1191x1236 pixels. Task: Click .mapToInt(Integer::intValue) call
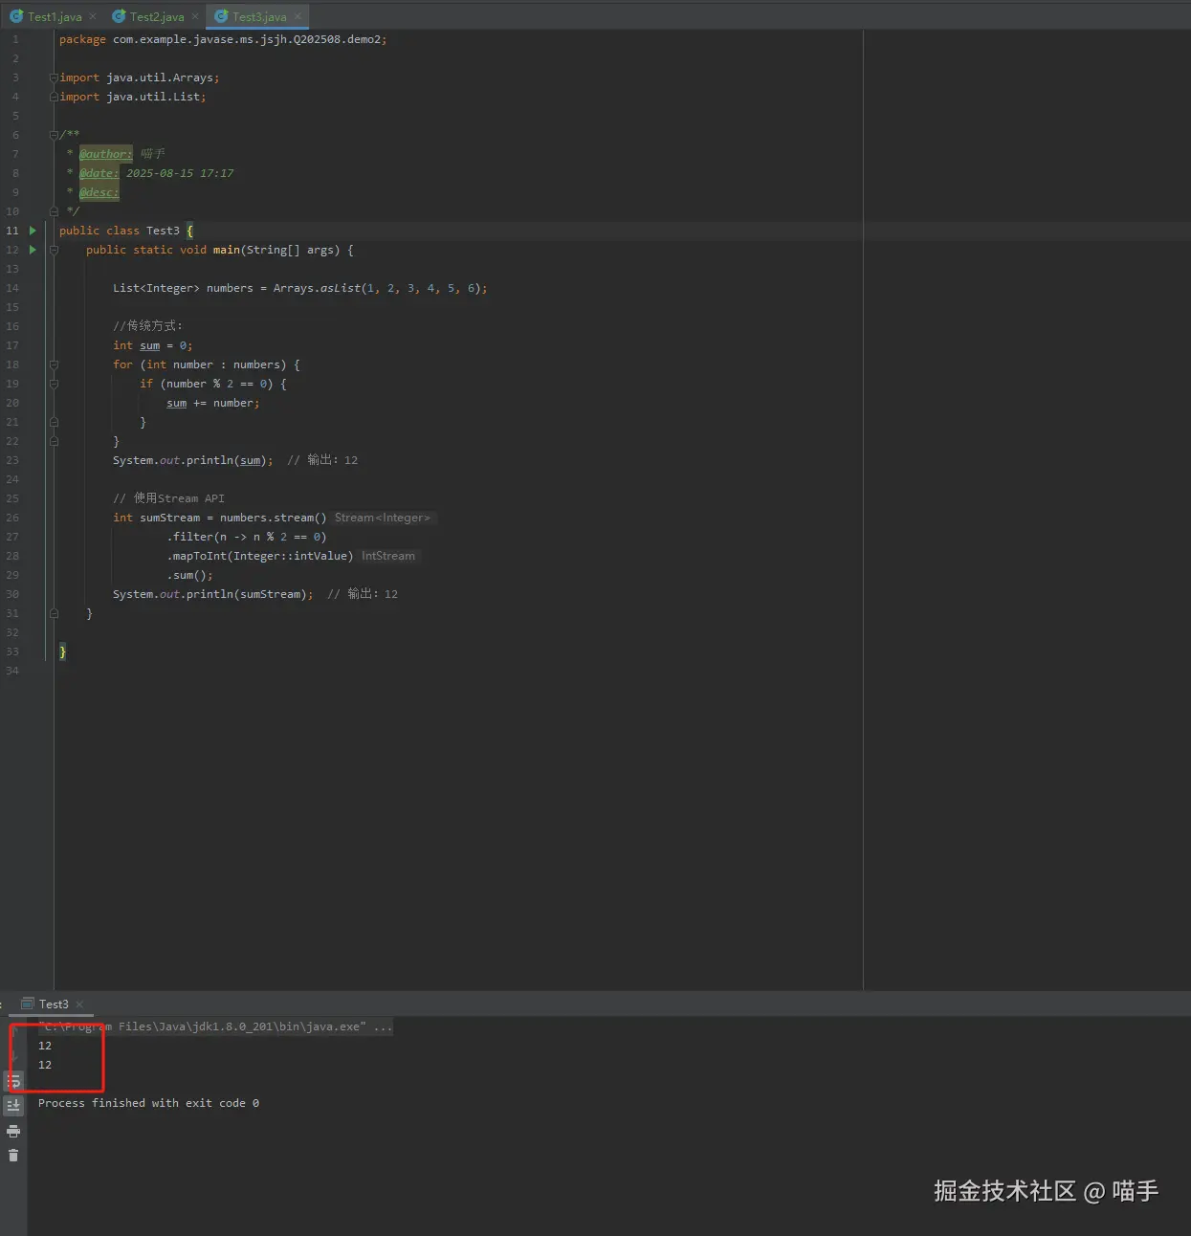click(x=260, y=556)
